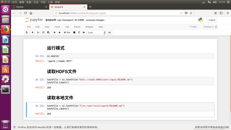The height and width of the screenshot is (130, 231).
Task: Open LibreOffice Calc from the dock
Action: 5,49
